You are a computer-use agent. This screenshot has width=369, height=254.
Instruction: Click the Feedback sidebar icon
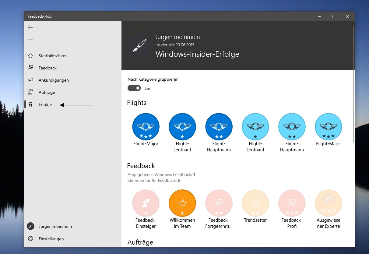coord(30,68)
